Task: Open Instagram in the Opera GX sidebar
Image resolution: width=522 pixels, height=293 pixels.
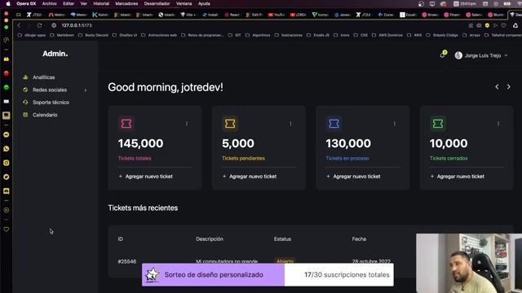Action: [6, 163]
